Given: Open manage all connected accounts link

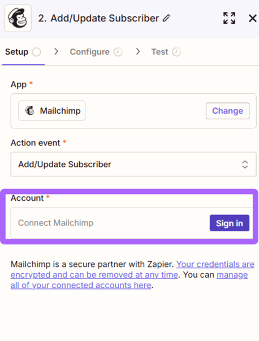Looking at the screenshot, I should coord(129,280).
